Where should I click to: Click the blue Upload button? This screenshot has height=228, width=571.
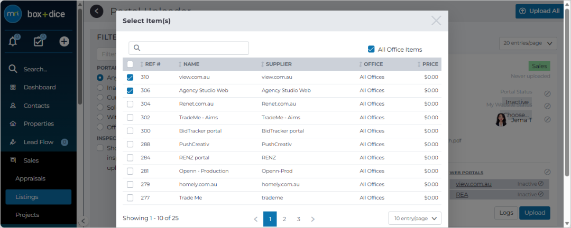point(535,213)
